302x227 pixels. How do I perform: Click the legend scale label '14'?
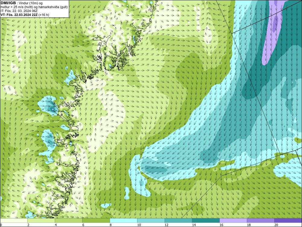194,225
